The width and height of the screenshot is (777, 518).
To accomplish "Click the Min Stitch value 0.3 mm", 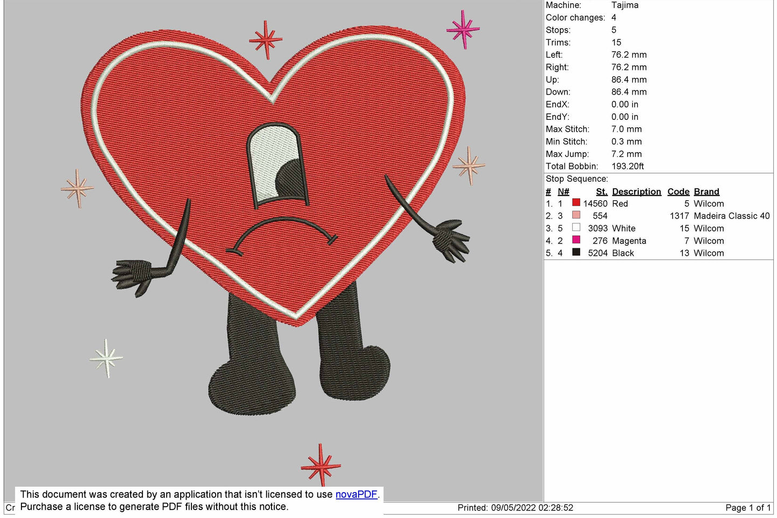I will pyautogui.click(x=626, y=142).
